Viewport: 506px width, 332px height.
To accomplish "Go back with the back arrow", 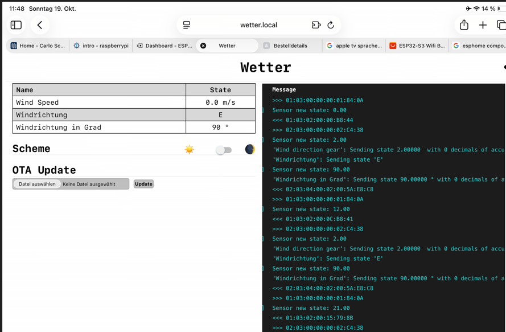I will pyautogui.click(x=40, y=25).
